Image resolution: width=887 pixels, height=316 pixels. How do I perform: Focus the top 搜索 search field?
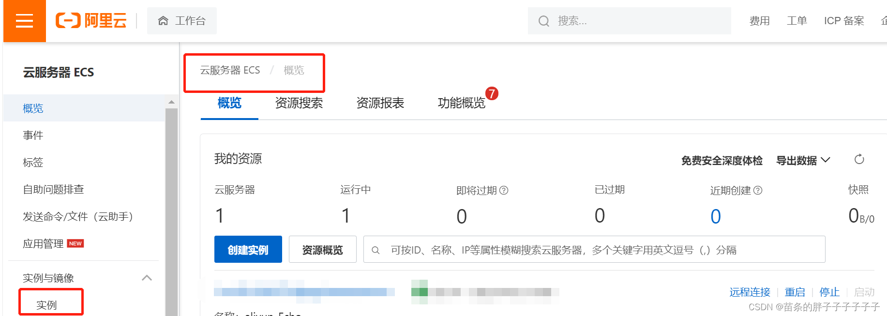(629, 21)
